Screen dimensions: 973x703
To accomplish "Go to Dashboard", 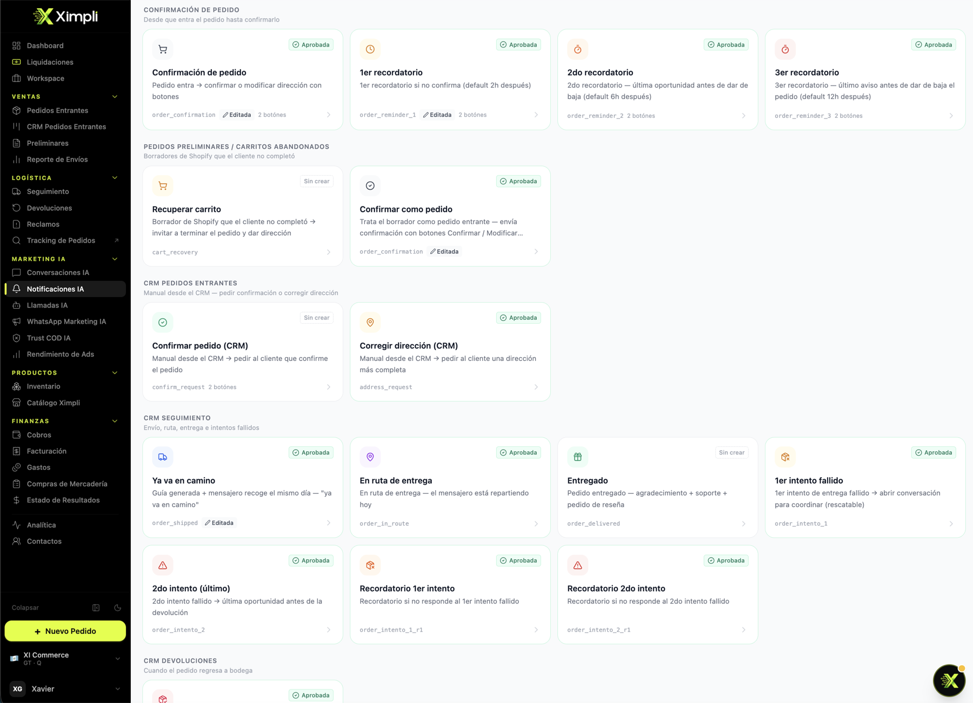I will pyautogui.click(x=65, y=46).
